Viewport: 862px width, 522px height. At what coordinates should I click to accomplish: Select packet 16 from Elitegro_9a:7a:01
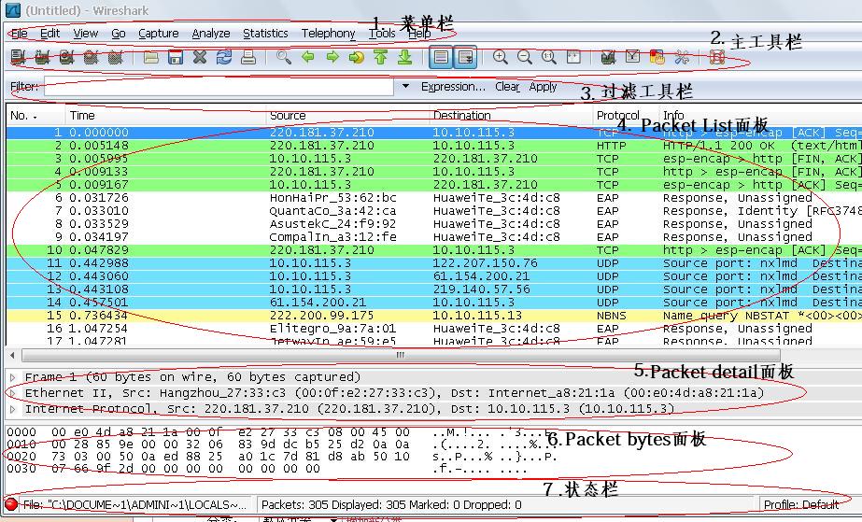pyautogui.click(x=434, y=329)
